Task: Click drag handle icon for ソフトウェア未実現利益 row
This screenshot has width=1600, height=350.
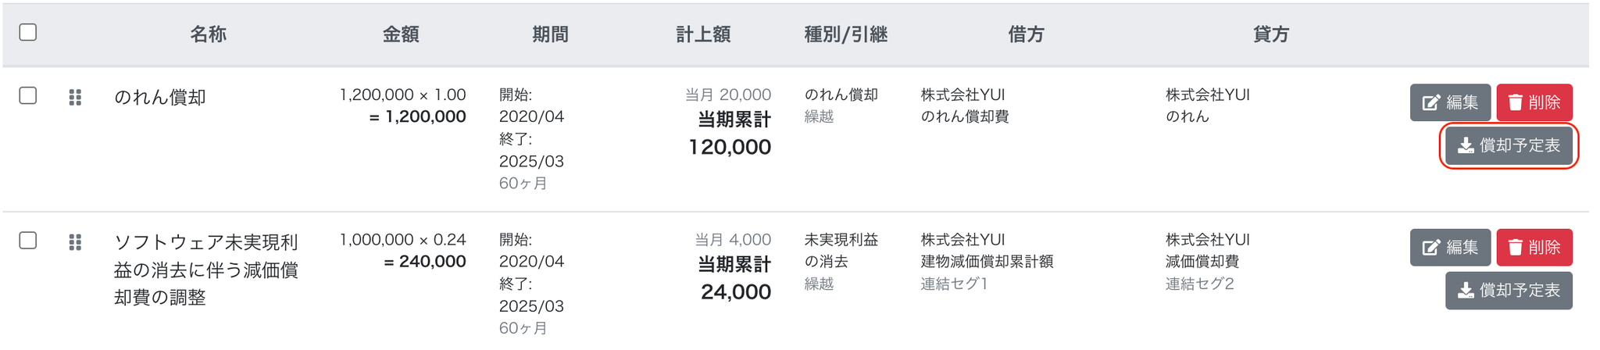Action: coord(75,242)
